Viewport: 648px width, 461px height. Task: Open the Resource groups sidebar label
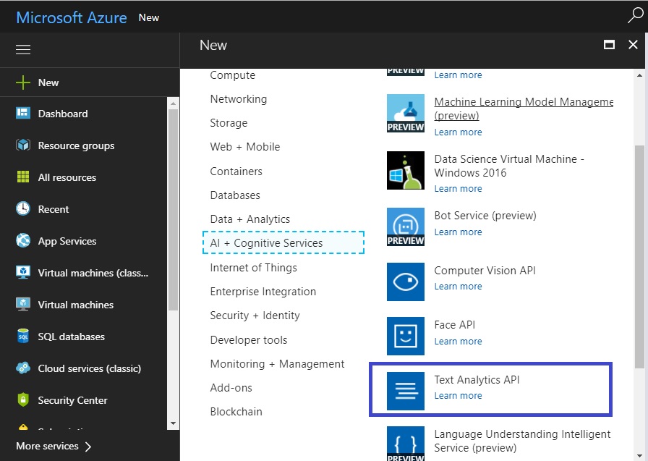pos(76,145)
